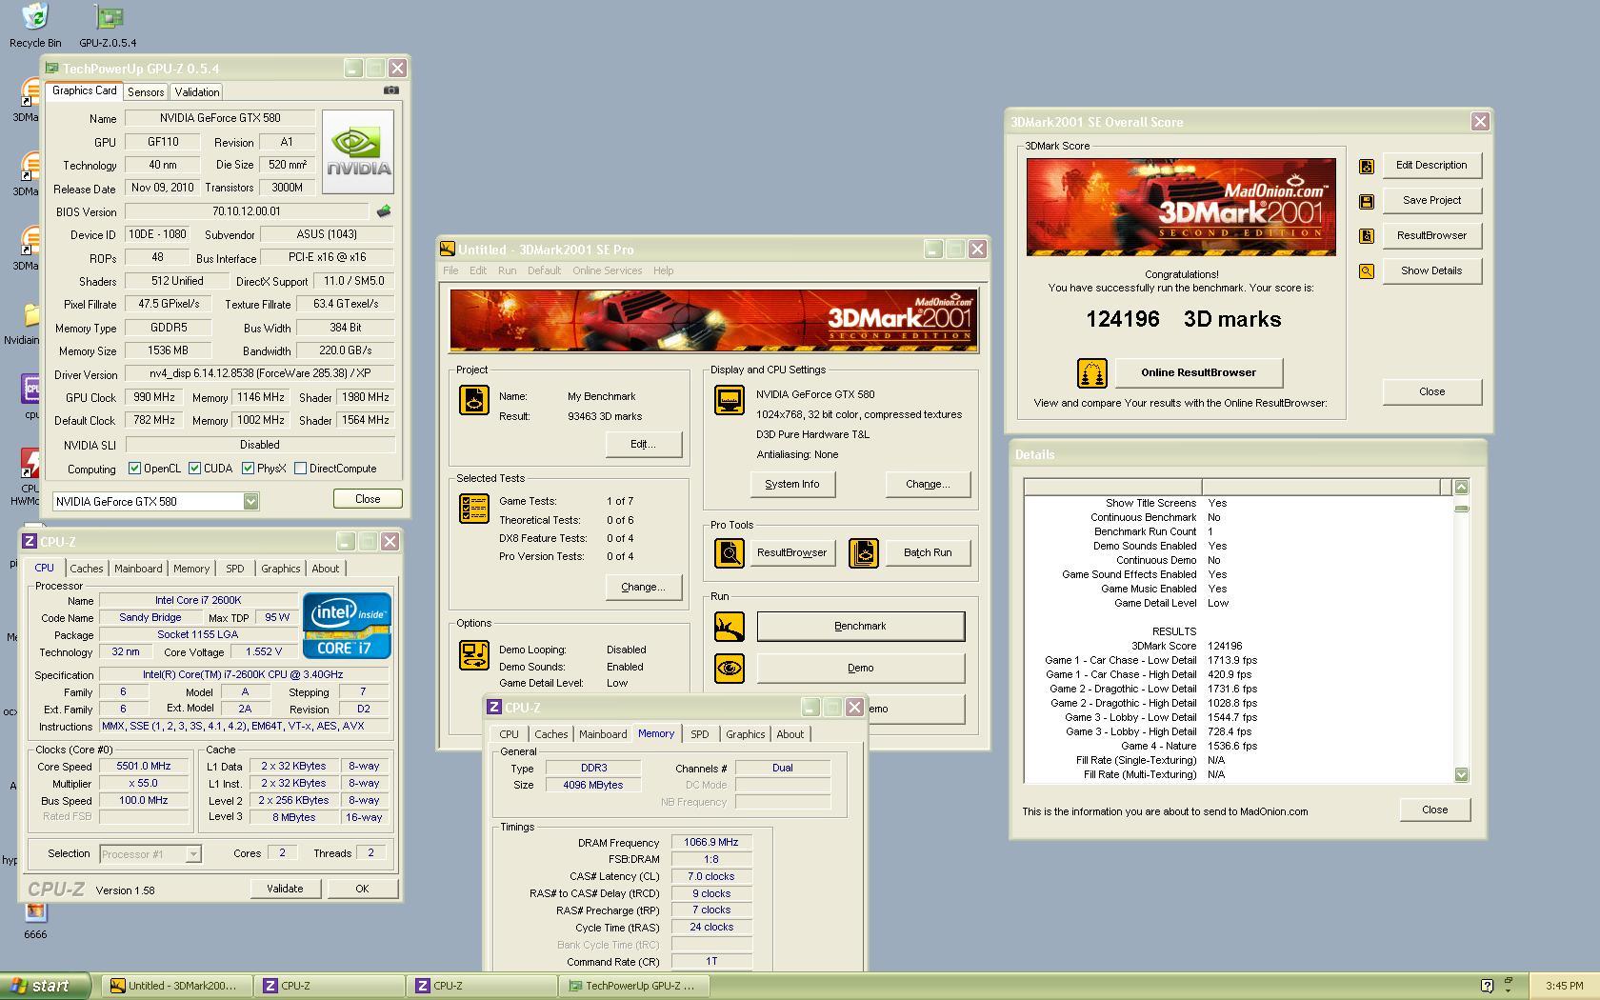Open the Help menu in 3DMark2001
This screenshot has width=1600, height=1000.
click(663, 270)
